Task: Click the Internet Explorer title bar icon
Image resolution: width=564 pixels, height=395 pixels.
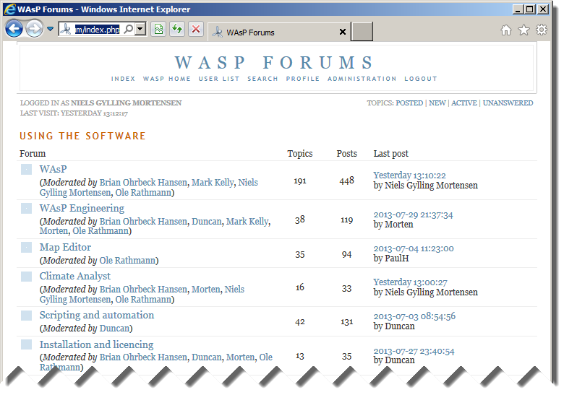Action: 9,9
